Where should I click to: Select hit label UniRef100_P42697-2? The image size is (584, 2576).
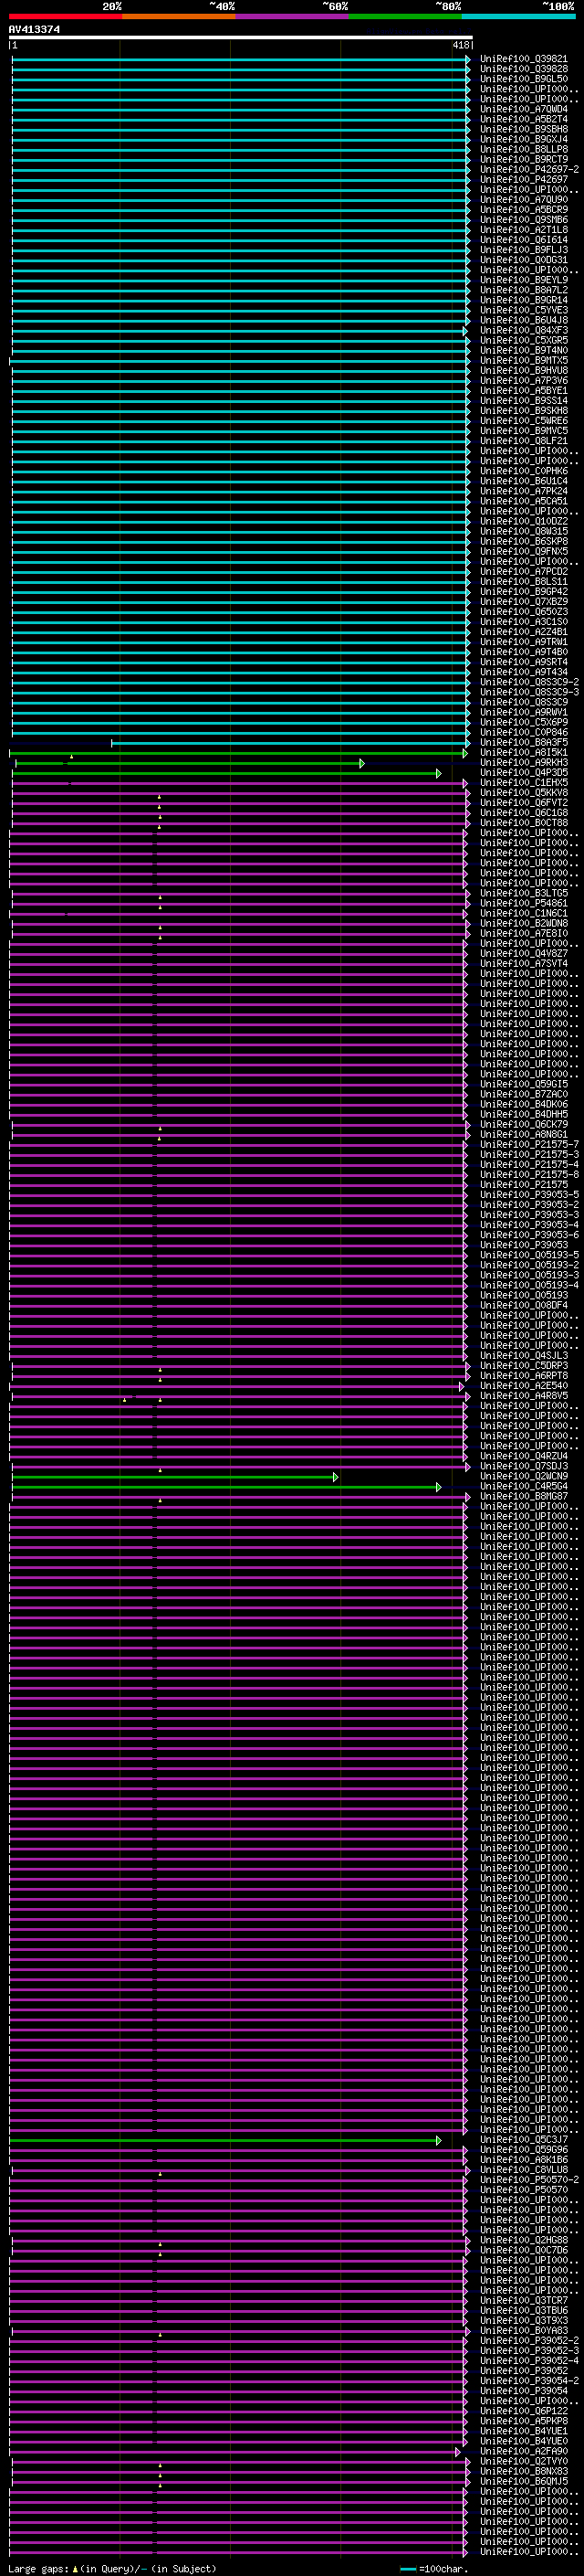(529, 169)
